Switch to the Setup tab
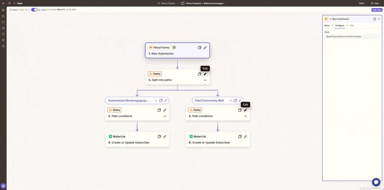The image size is (384, 190). point(327,25)
